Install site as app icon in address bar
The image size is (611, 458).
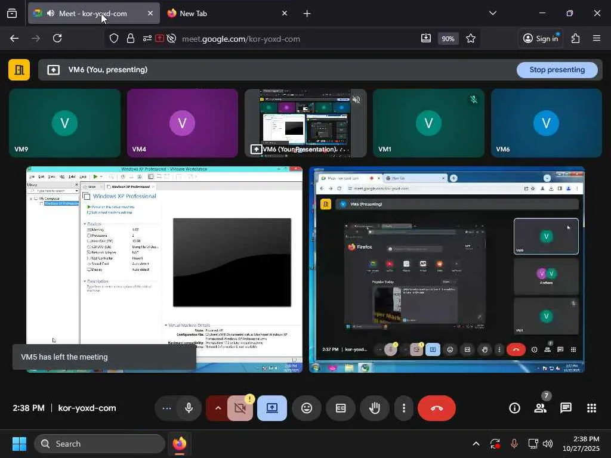click(426, 38)
